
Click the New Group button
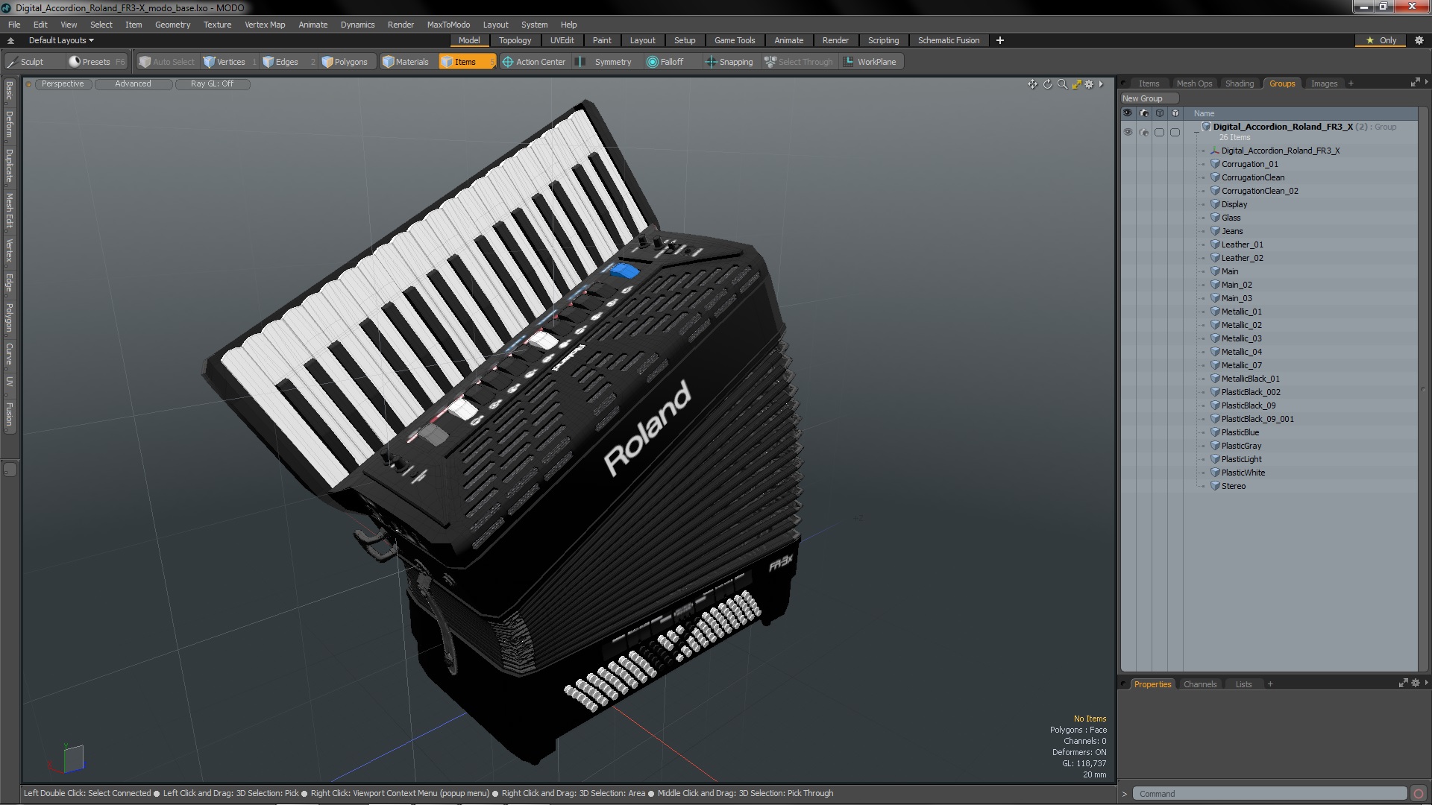(1149, 98)
